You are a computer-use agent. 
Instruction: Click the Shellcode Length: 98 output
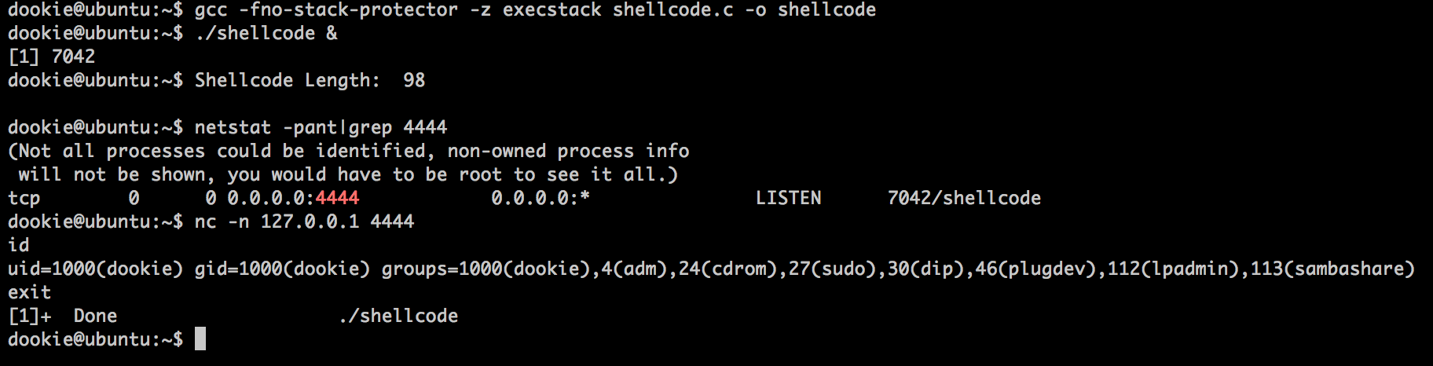tap(310, 80)
